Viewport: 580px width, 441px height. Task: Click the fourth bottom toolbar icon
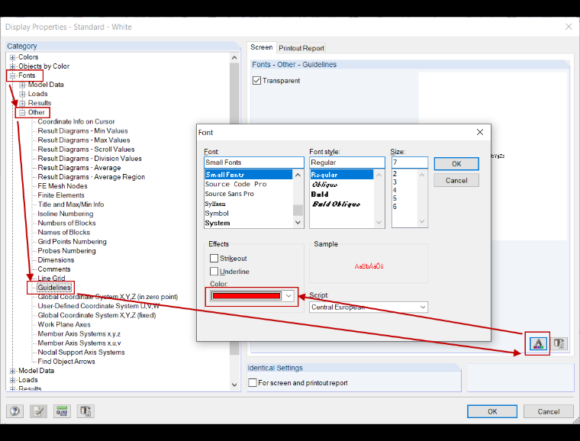(x=85, y=411)
